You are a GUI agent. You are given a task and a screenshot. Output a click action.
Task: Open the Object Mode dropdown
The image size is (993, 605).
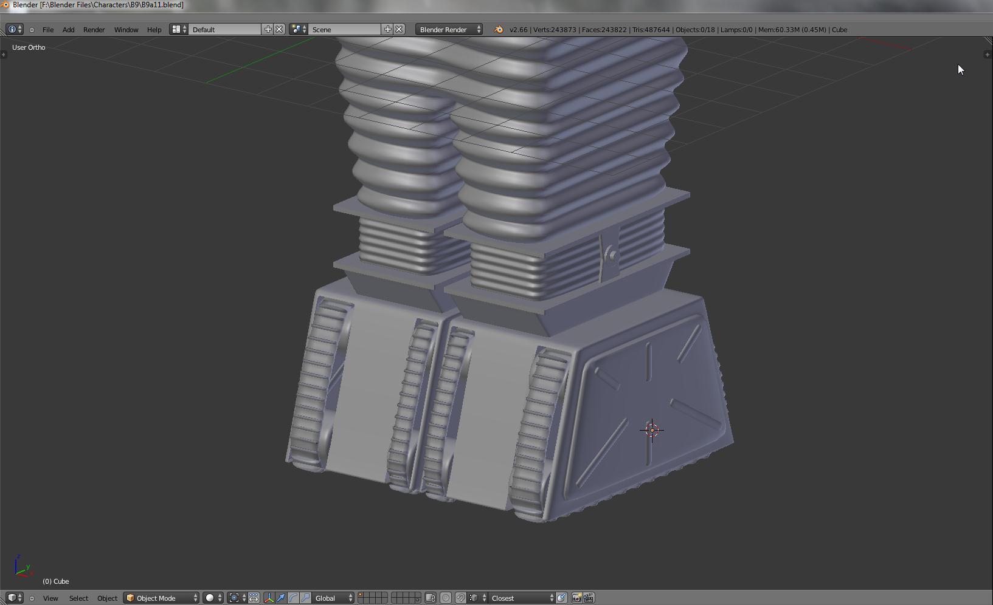click(x=162, y=598)
